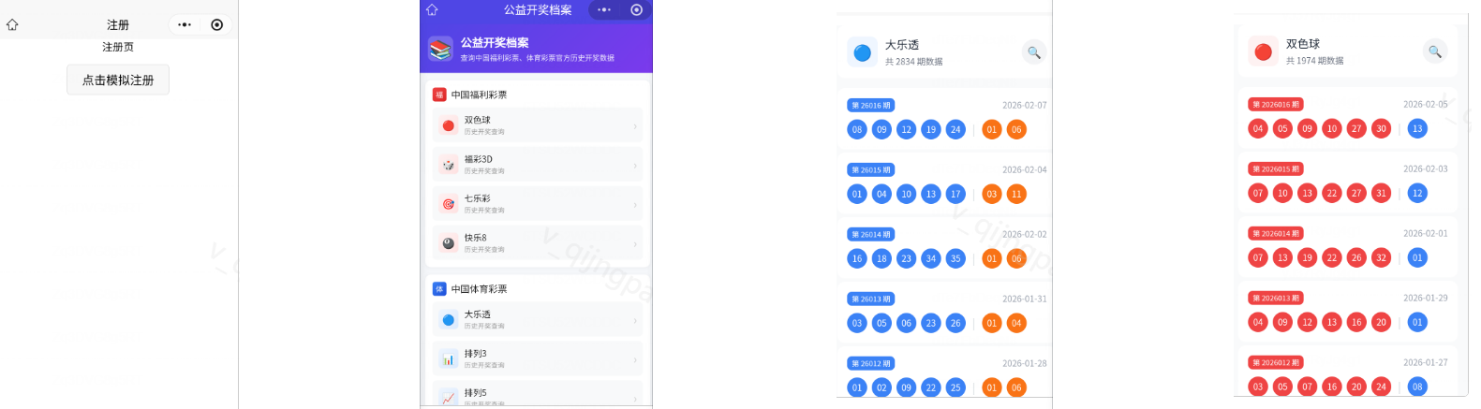
Task: Click the search magnifier on 大乐透 page
Action: pyautogui.click(x=1034, y=52)
